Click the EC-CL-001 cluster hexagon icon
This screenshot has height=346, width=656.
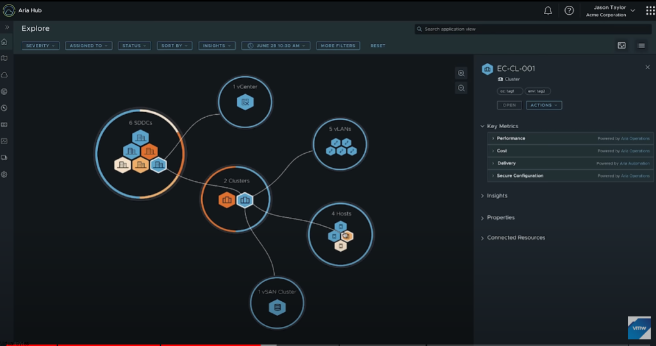(x=488, y=69)
